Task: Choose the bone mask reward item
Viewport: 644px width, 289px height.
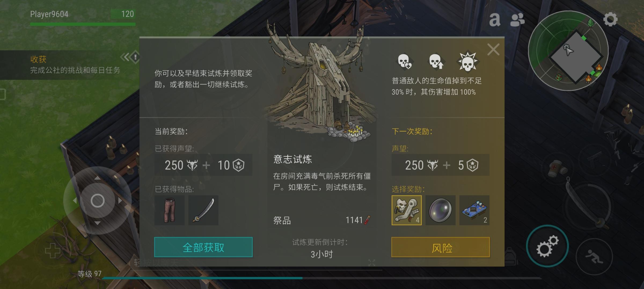Action: click(x=407, y=210)
